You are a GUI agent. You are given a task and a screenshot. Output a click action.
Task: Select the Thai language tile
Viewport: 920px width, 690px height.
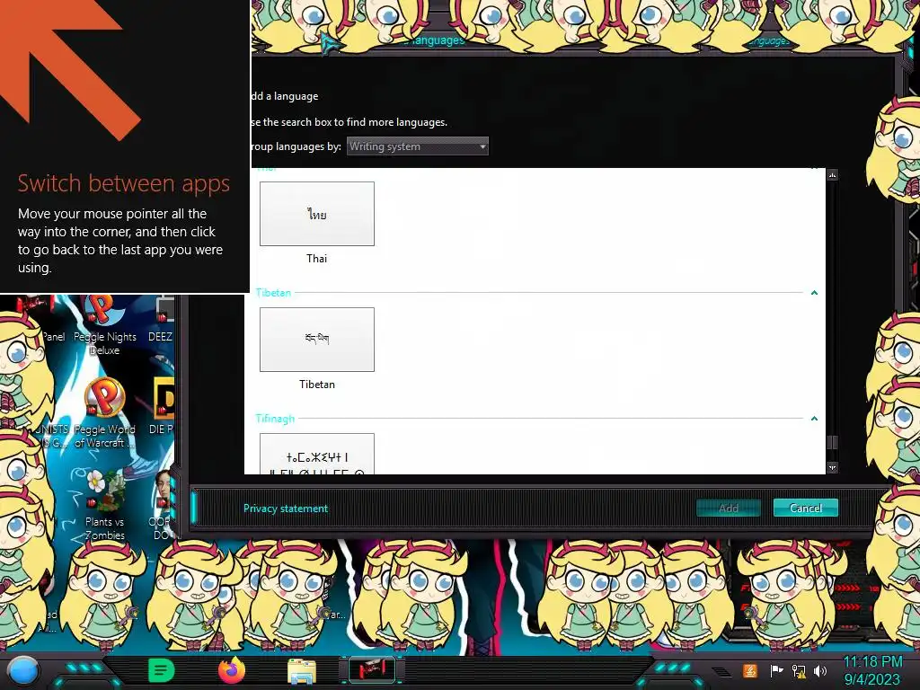[x=317, y=214]
